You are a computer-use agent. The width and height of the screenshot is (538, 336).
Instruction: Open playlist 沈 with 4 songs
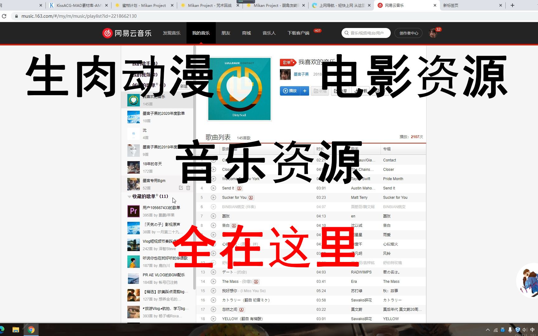tap(157, 134)
